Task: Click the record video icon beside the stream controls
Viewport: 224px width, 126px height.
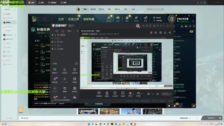Action: (x=149, y=94)
